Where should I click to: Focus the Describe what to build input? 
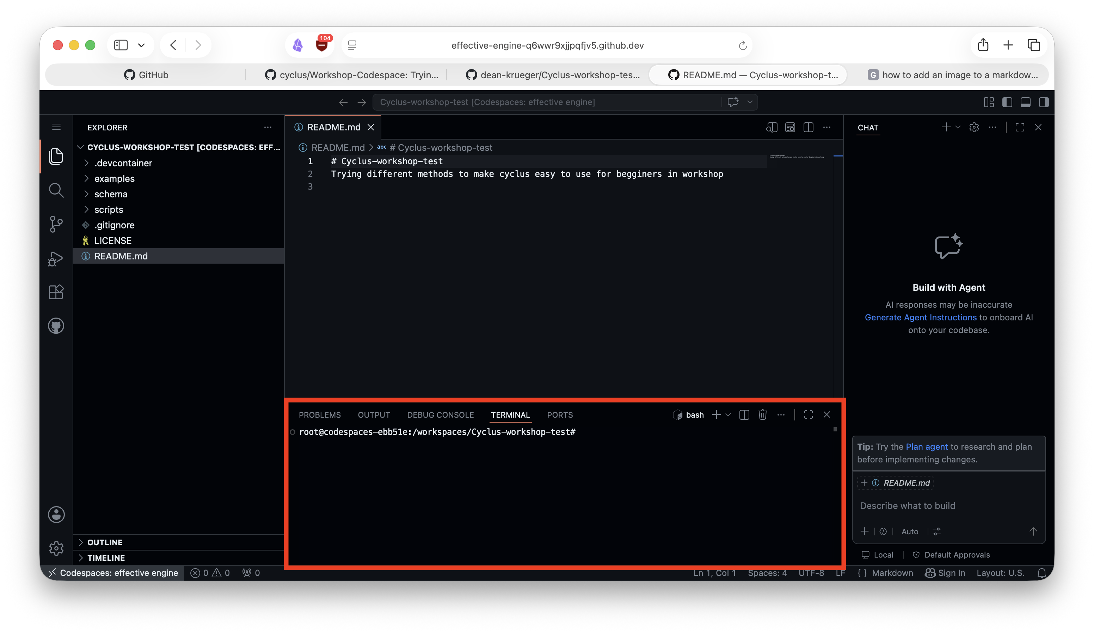948,505
